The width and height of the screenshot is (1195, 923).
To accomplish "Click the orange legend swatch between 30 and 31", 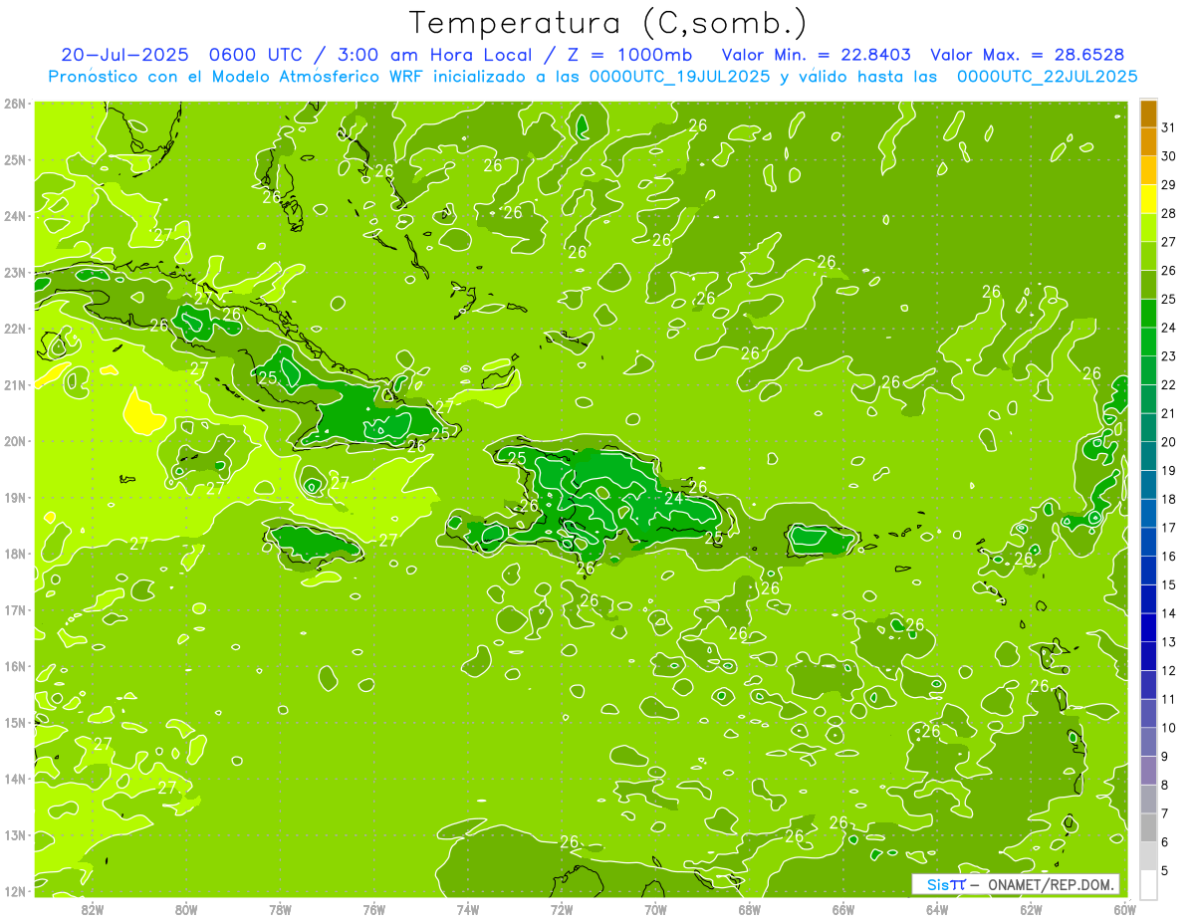I will coord(1148,142).
